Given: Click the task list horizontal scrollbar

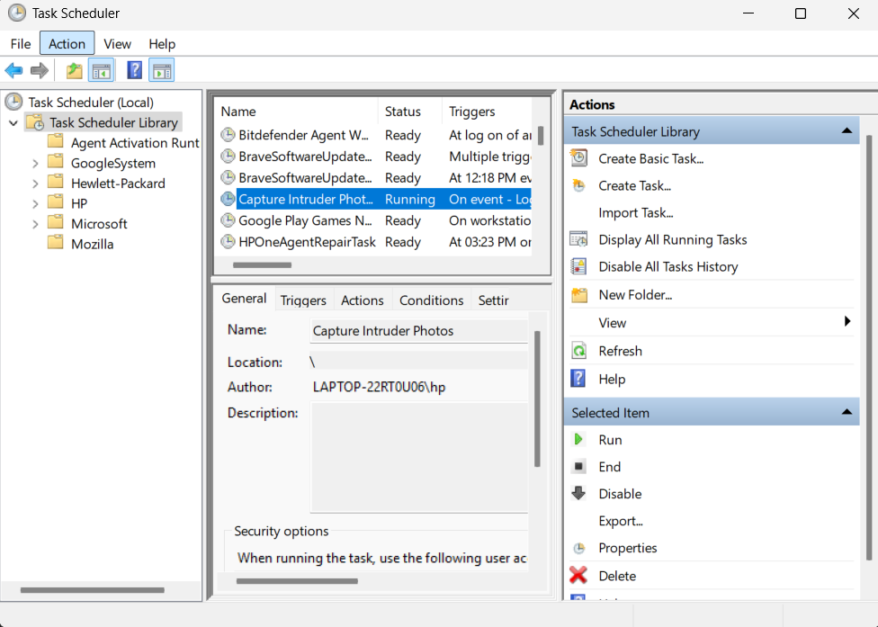Looking at the screenshot, I should click(262, 265).
